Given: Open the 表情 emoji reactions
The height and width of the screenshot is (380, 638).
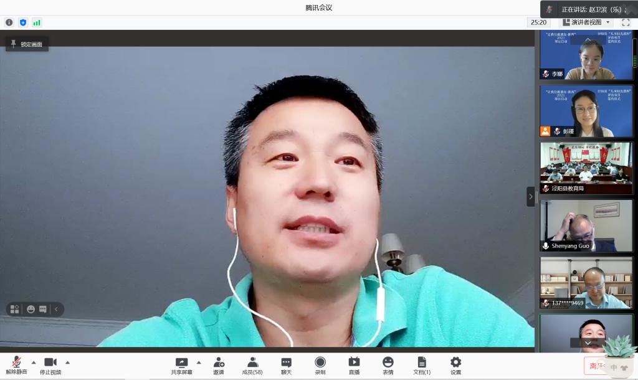Looking at the screenshot, I should [x=388, y=365].
